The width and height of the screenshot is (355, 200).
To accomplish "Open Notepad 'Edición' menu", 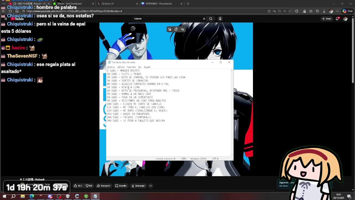I will [121, 67].
